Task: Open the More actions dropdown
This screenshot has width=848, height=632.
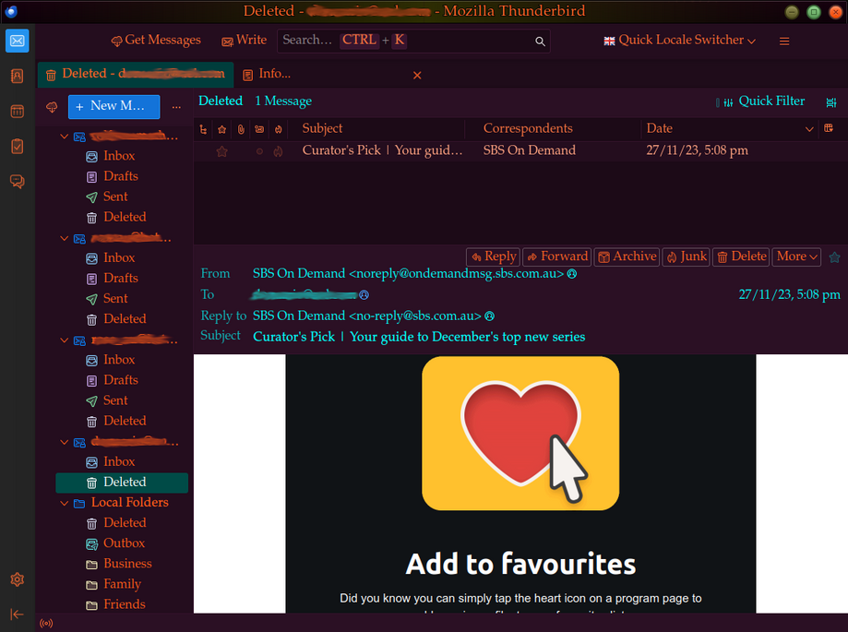Action: pos(796,256)
